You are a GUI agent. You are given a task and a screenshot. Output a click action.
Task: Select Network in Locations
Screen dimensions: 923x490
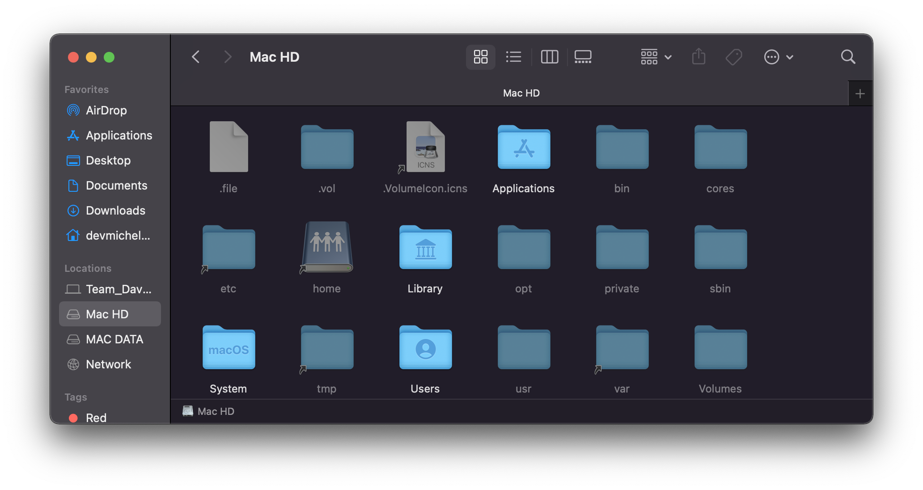pyautogui.click(x=108, y=364)
